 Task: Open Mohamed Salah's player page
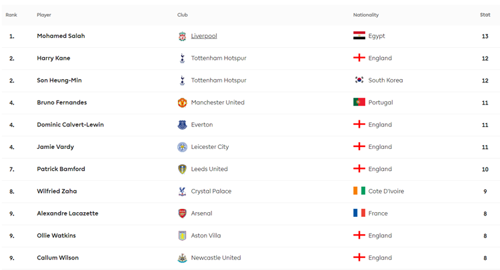point(61,36)
